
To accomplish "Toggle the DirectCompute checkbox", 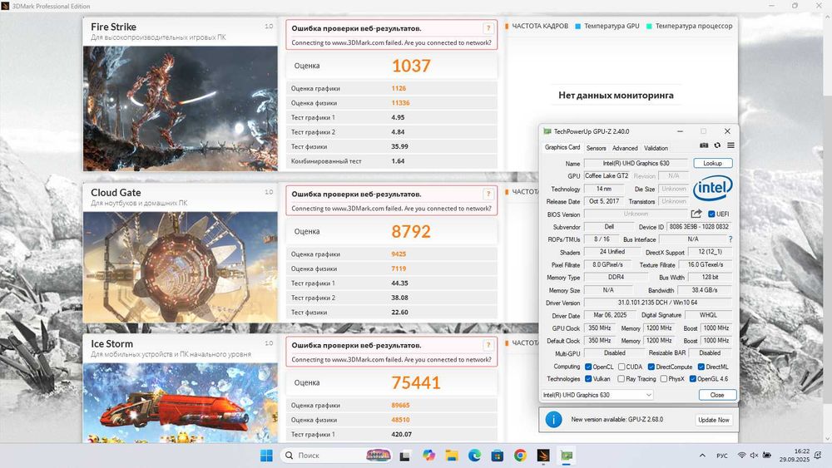I will [651, 367].
